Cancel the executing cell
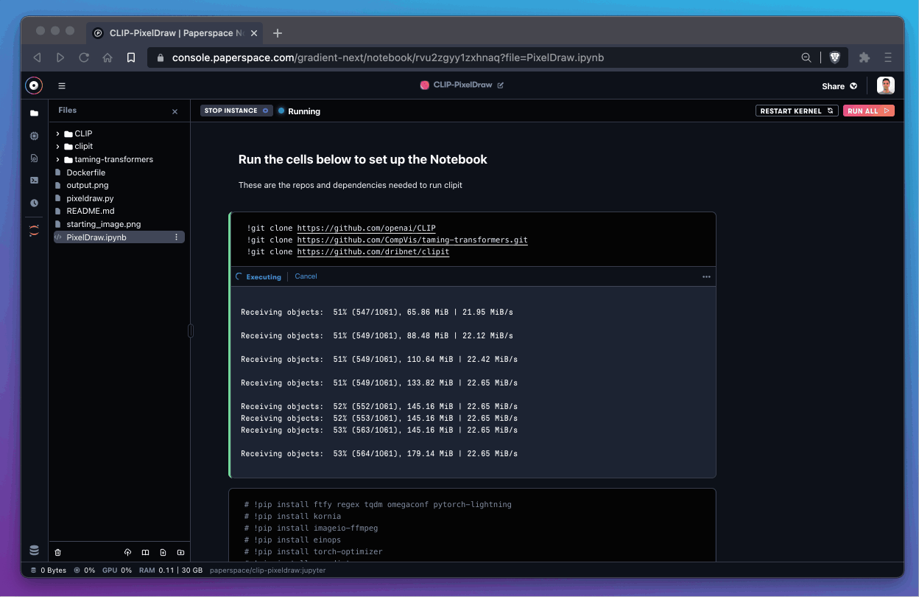The width and height of the screenshot is (919, 597). click(306, 276)
